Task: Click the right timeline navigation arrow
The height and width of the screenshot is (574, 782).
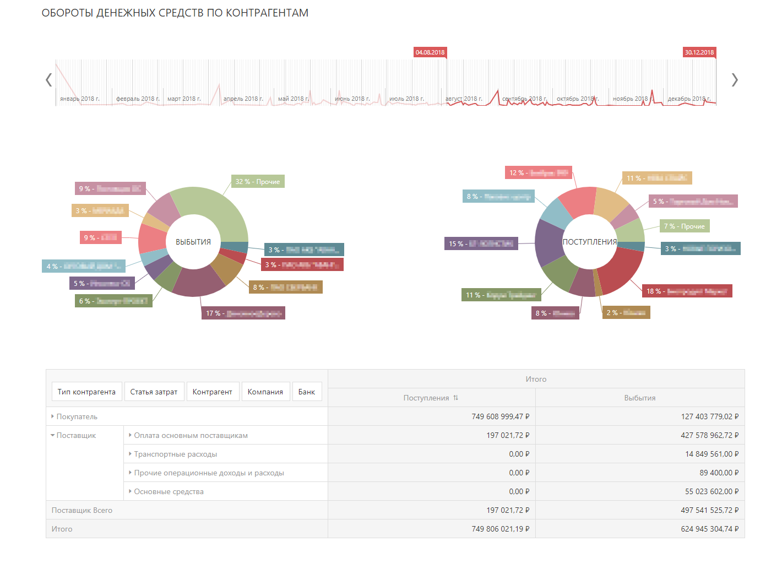Action: 734,80
